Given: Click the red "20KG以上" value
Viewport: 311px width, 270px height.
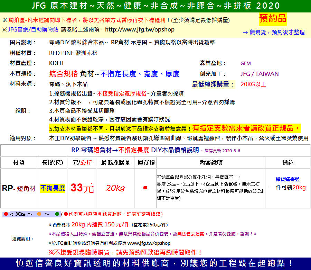Looking at the screenshot, I should click(253, 84).
